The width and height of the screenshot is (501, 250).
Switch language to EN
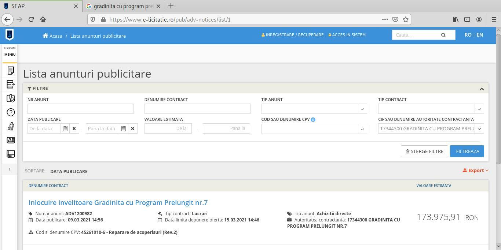[480, 35]
